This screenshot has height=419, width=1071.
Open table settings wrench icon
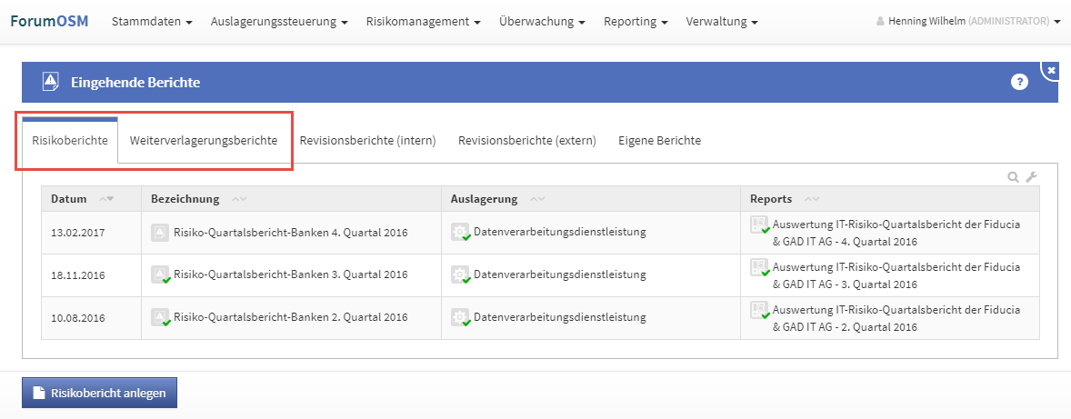[x=1031, y=177]
